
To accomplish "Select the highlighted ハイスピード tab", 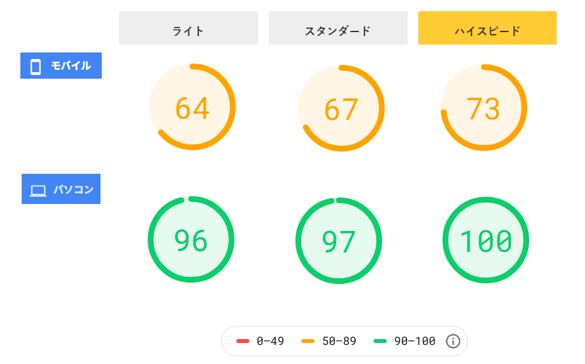I will pyautogui.click(x=487, y=28).
